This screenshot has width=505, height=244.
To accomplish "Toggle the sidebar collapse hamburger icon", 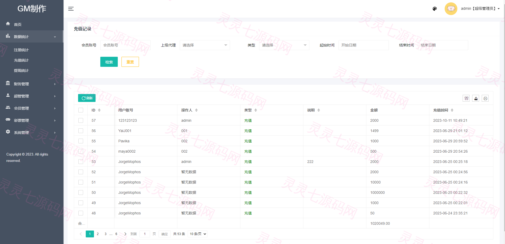I will (x=71, y=9).
